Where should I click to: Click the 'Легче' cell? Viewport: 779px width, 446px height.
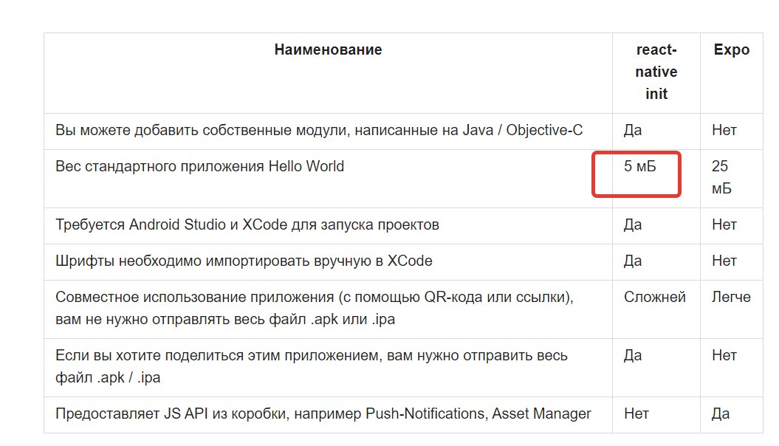coord(731,297)
